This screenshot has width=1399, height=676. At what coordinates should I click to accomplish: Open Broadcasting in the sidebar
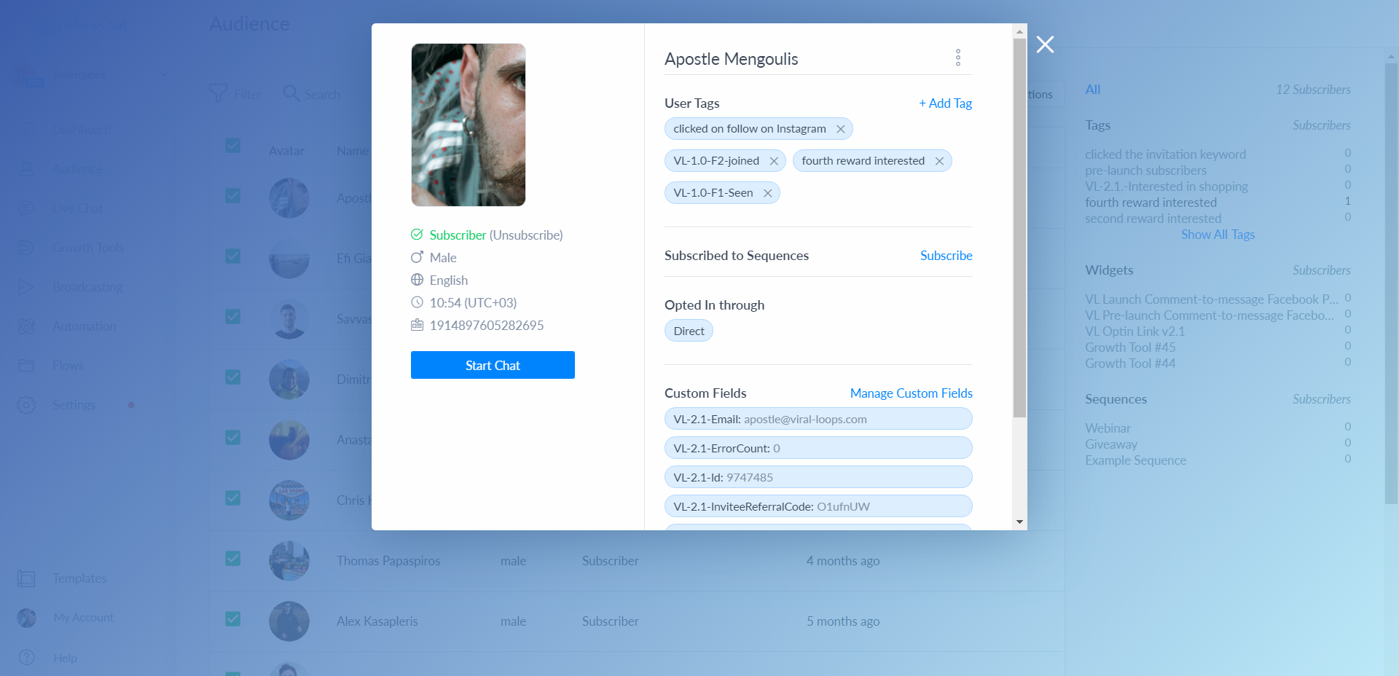[87, 287]
